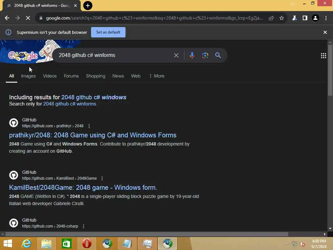Toggle the browser side panel
333x250 pixels.
(x=305, y=18)
